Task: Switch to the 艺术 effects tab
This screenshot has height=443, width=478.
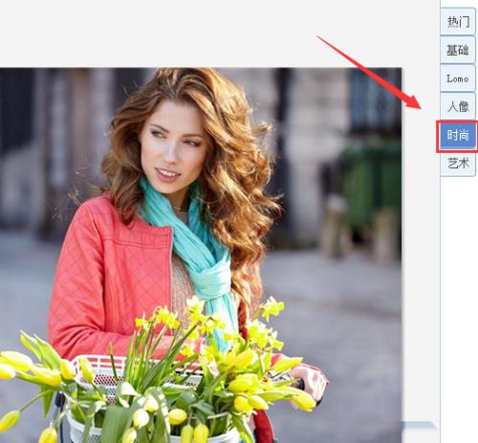Action: [458, 164]
